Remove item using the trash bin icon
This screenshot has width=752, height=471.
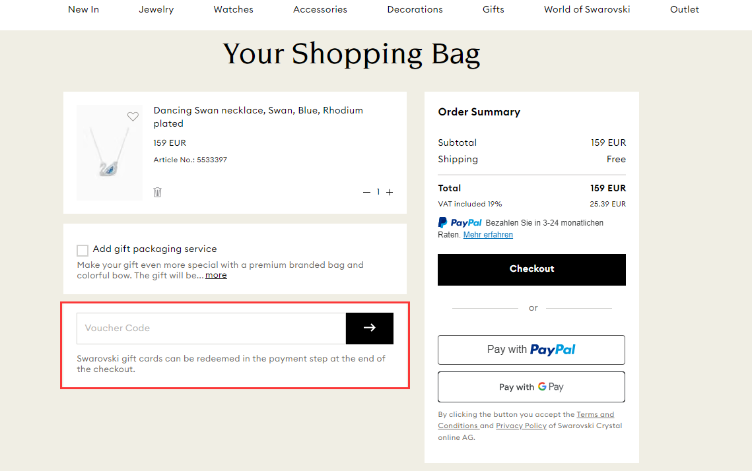point(157,192)
